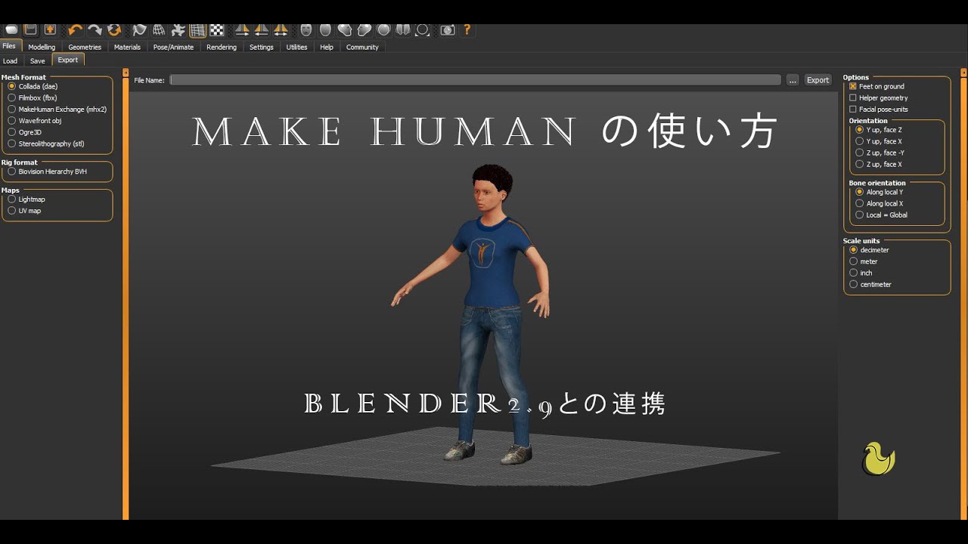Open the Rendering tab
Image resolution: width=968 pixels, height=544 pixels.
[222, 47]
